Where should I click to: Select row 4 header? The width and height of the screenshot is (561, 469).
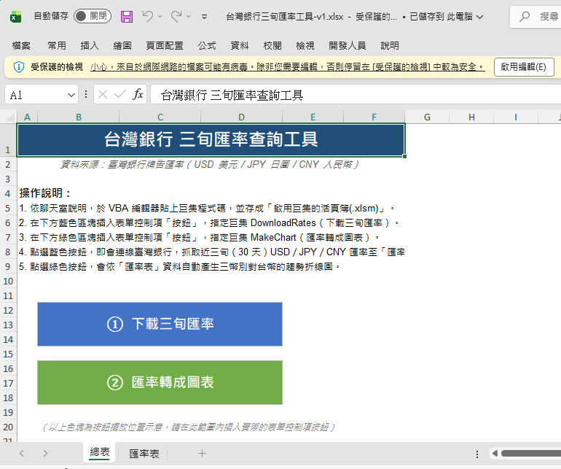coord(8,193)
